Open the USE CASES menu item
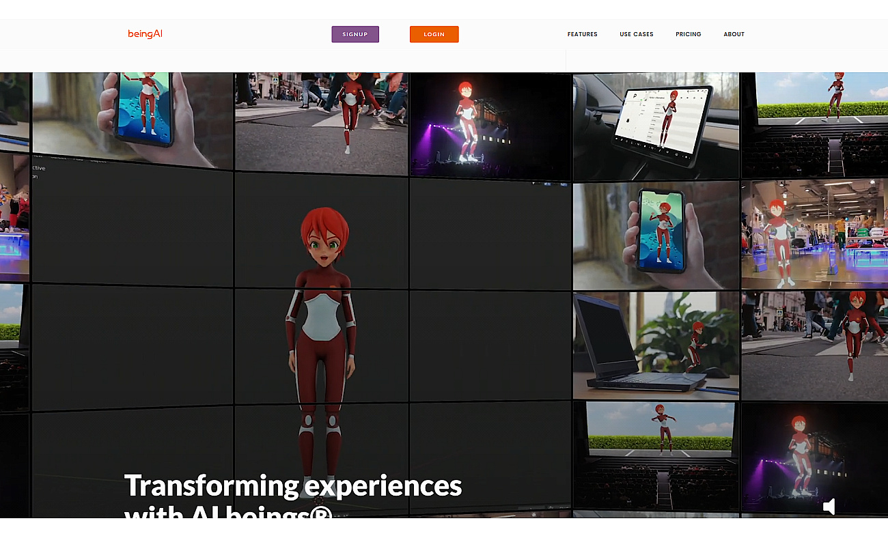888x538 pixels. click(x=637, y=34)
